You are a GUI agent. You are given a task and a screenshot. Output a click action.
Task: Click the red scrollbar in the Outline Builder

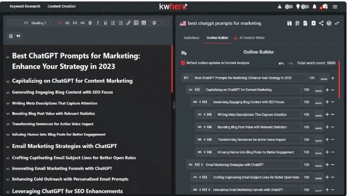click(339, 79)
